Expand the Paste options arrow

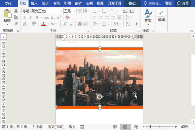(7, 25)
